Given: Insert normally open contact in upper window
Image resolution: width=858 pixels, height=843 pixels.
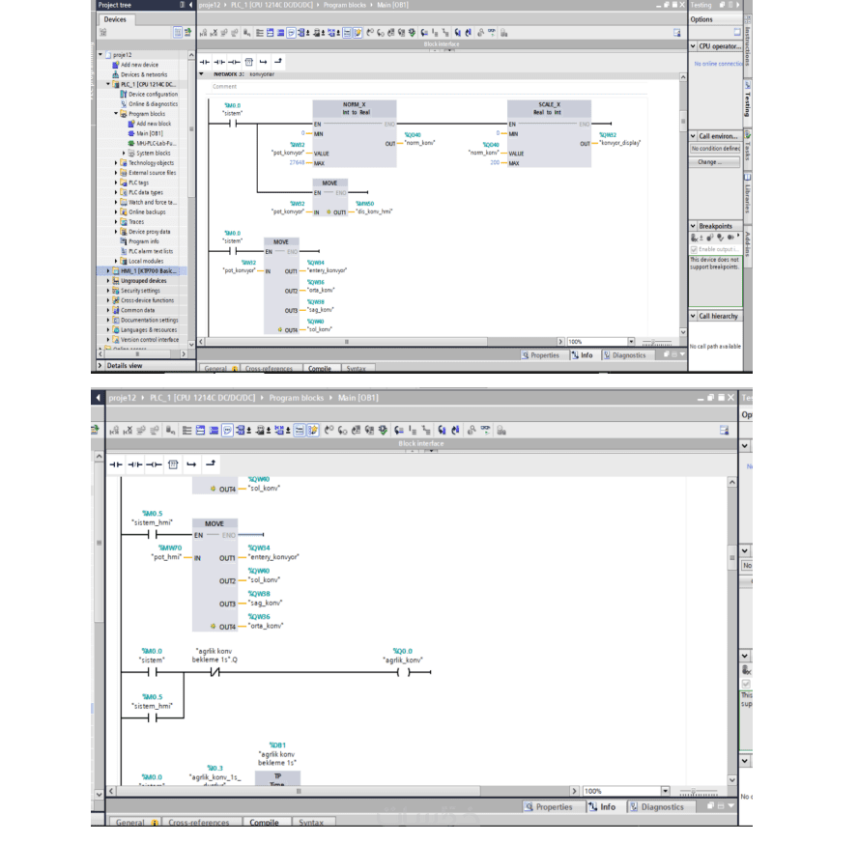Looking at the screenshot, I should click(x=205, y=62).
